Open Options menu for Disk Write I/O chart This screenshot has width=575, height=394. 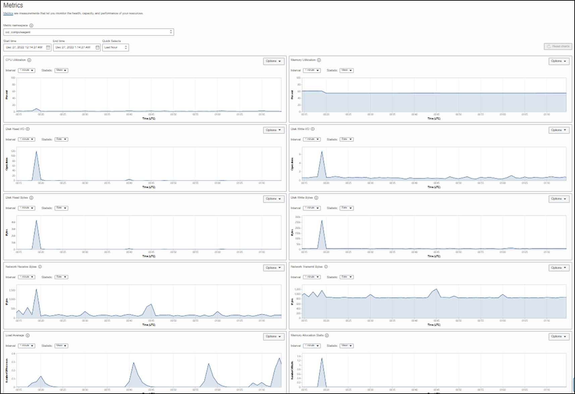[559, 130]
